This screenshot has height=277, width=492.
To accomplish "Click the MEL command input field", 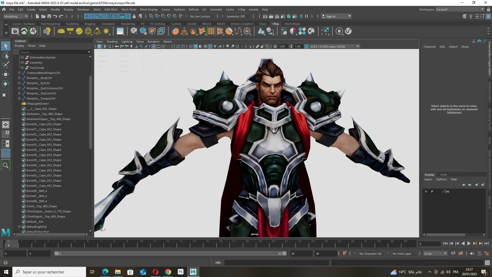I will [x=277, y=263].
